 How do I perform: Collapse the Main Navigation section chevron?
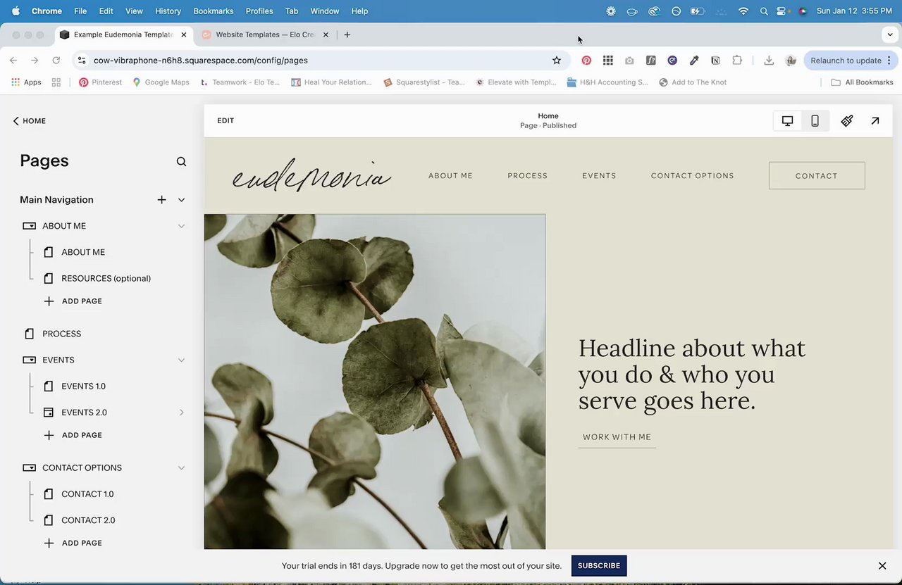(x=181, y=200)
